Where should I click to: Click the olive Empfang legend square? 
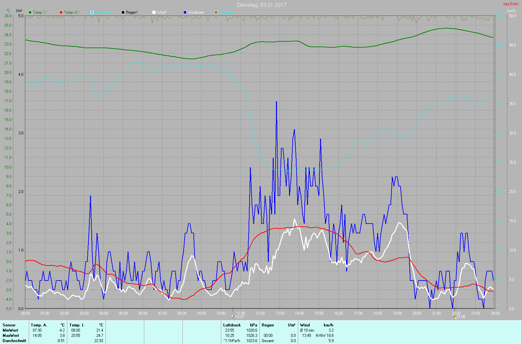216,12
